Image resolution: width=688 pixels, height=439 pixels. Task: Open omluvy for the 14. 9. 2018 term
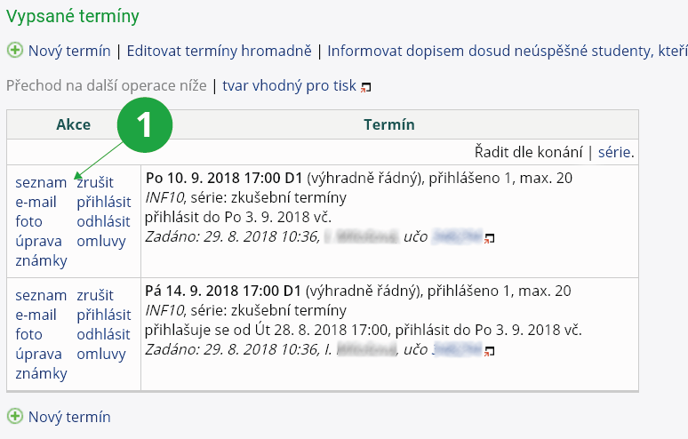tap(101, 355)
